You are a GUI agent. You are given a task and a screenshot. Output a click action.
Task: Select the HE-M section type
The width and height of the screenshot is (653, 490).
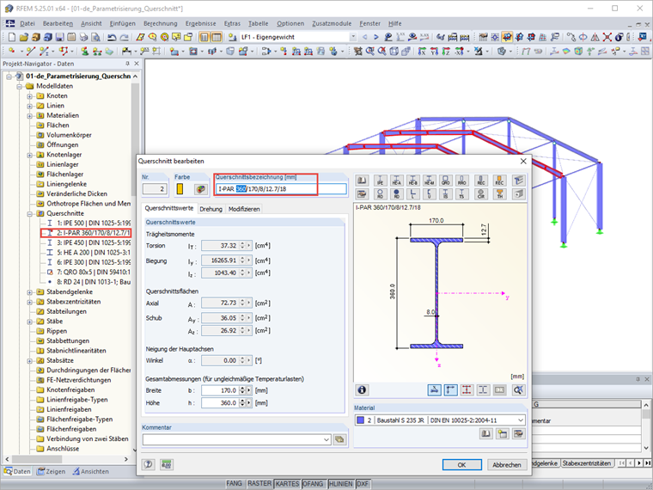coord(430,181)
